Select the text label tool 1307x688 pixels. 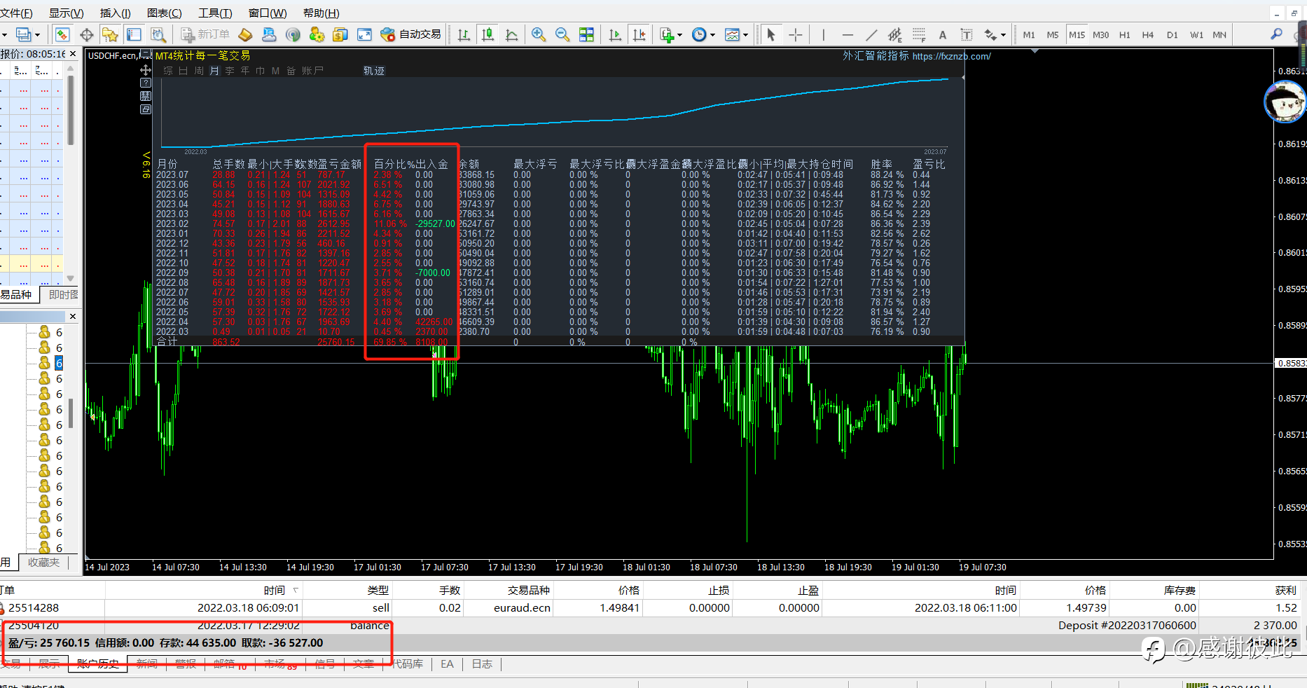(x=967, y=34)
